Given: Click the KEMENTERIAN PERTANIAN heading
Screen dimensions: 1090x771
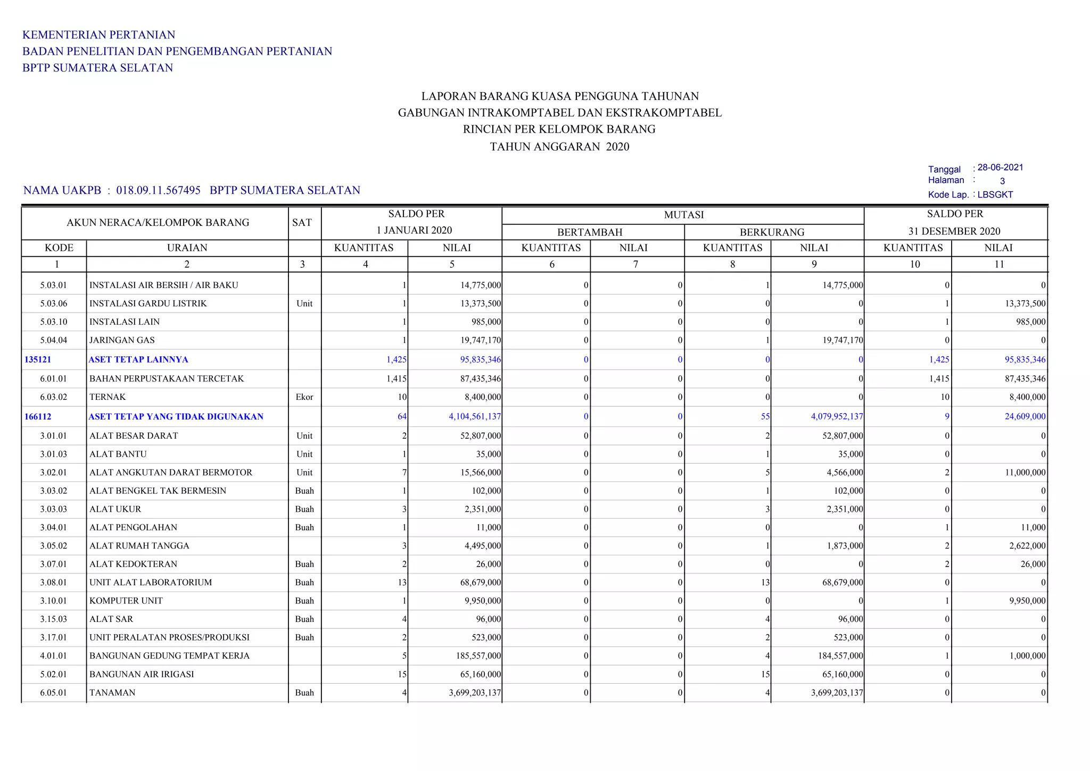Looking at the screenshot, I should 99,35.
